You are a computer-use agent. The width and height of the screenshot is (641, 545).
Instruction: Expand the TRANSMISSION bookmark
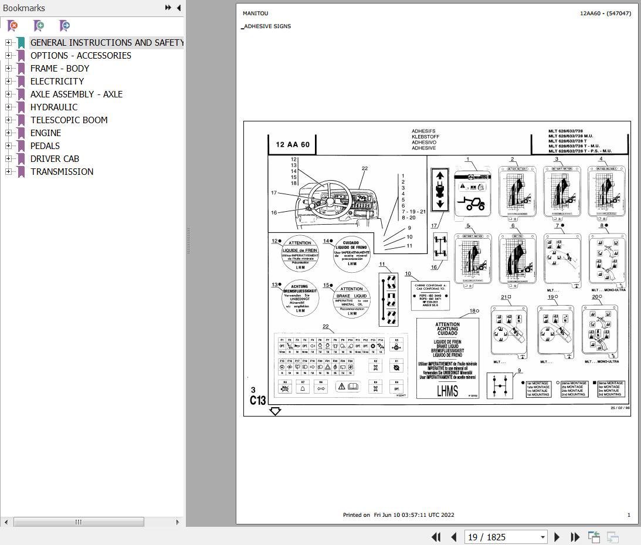(8, 172)
